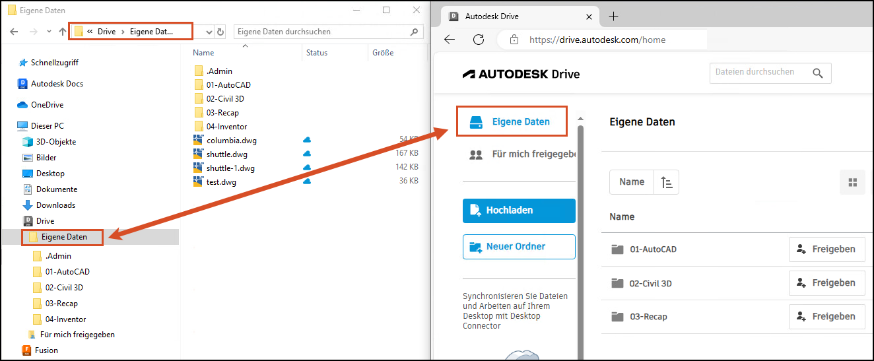Viewport: 874px width, 361px height.
Task: Click the Explorer address bar path
Action: pos(131,31)
